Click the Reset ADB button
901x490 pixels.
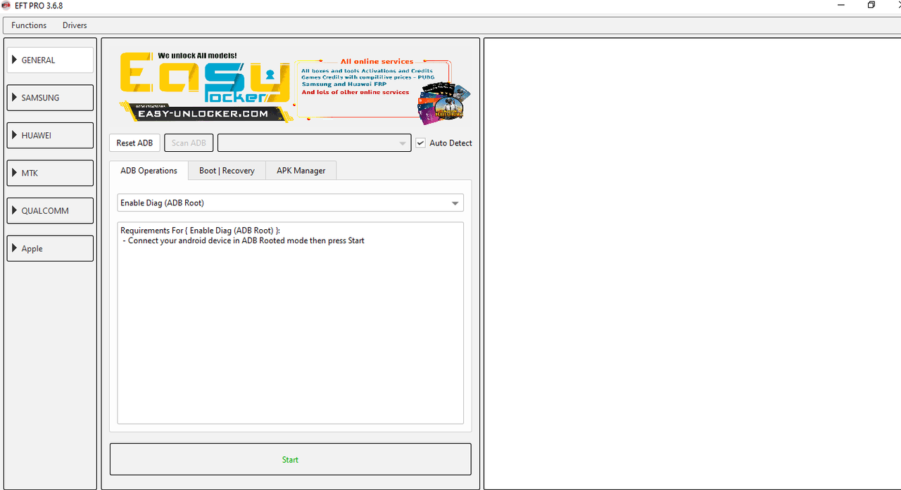click(x=134, y=143)
